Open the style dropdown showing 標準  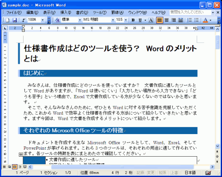tap(80, 20)
